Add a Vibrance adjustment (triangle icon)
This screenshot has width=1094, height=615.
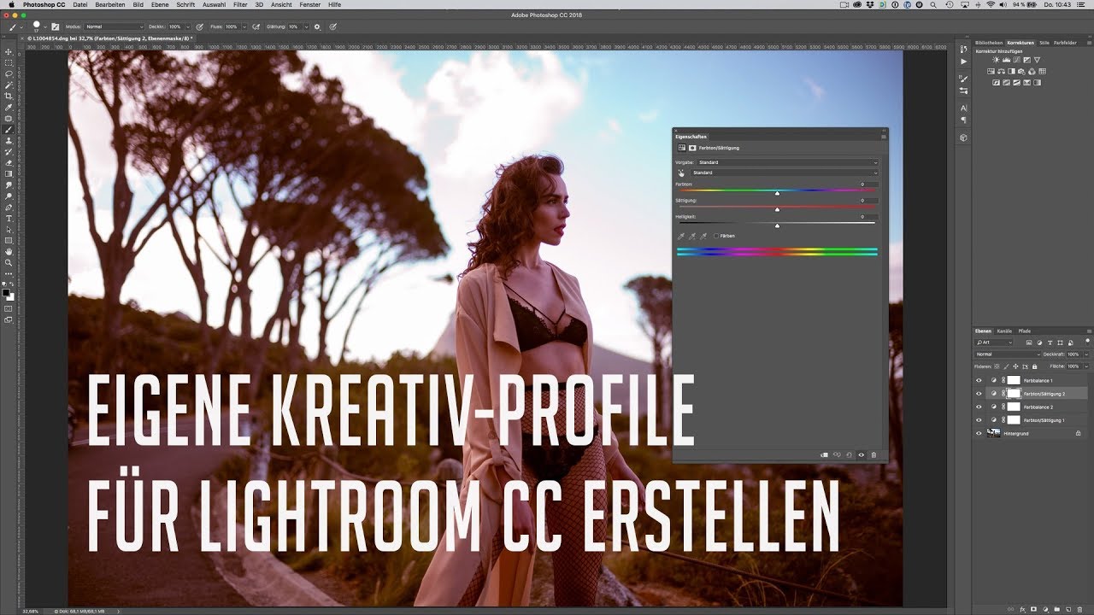pos(1037,60)
